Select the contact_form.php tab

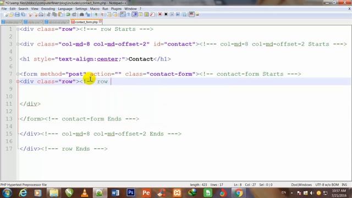tap(86, 22)
